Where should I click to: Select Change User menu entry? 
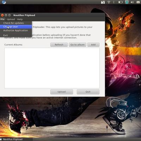tap(16, 27)
